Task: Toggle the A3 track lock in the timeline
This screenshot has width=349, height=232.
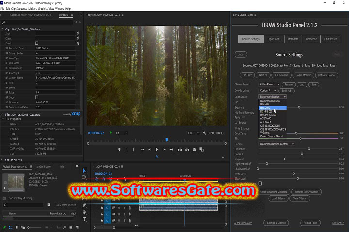Action: point(102,221)
